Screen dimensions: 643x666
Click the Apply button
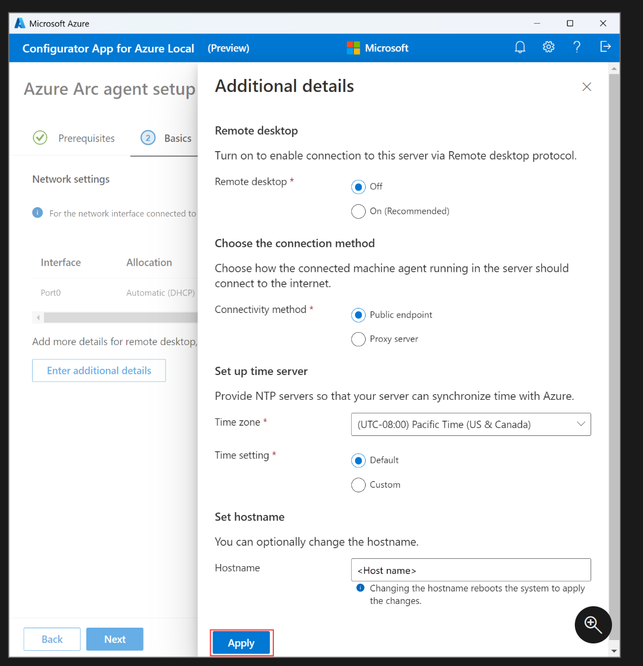coord(241,643)
